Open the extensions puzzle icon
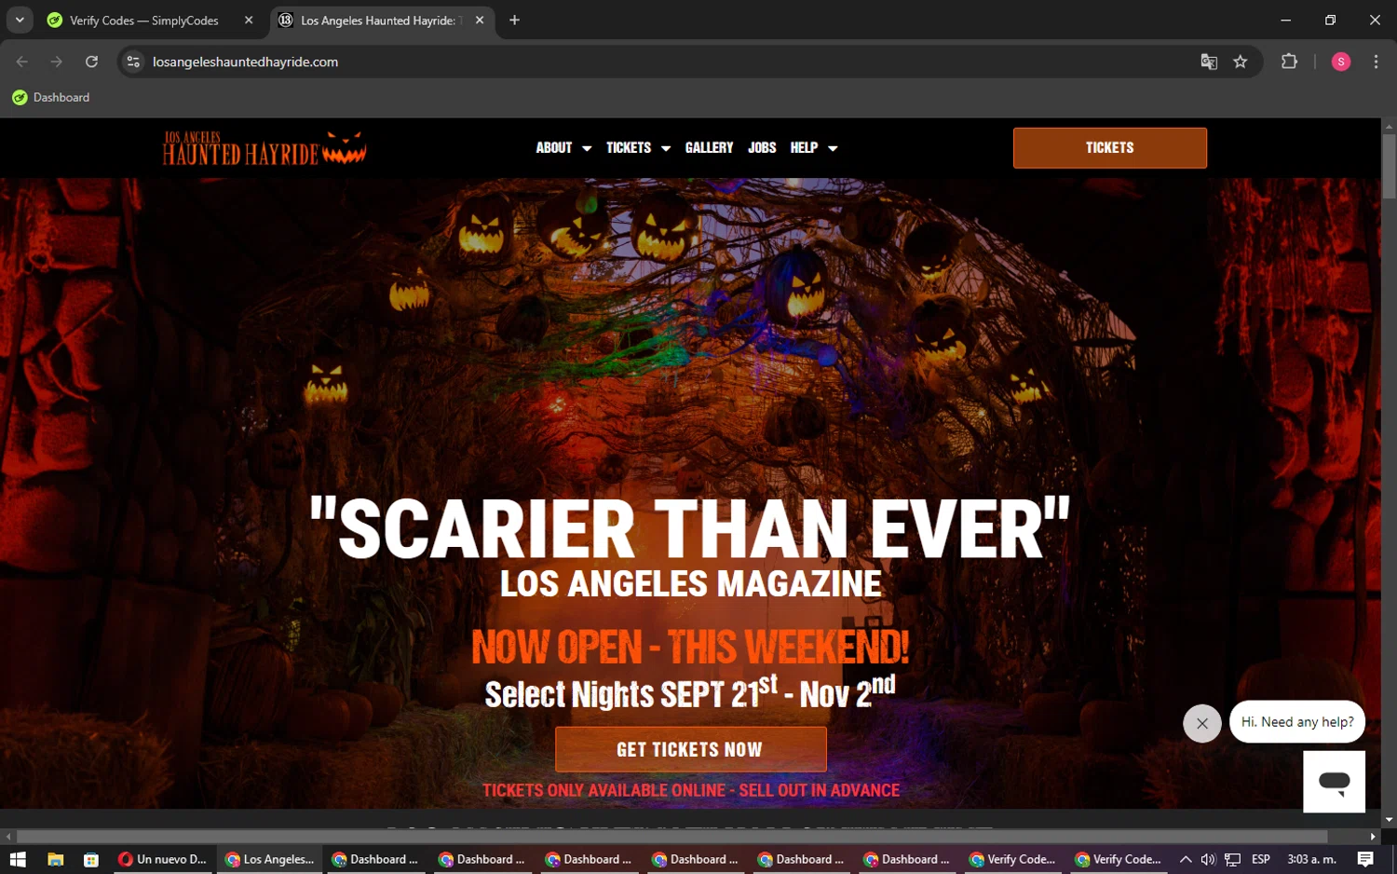The image size is (1397, 874). 1289,61
